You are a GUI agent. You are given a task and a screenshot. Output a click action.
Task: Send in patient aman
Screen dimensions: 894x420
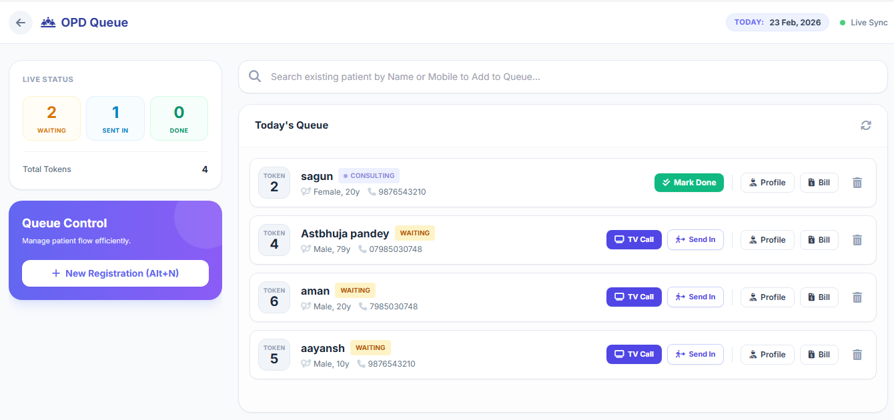click(695, 297)
